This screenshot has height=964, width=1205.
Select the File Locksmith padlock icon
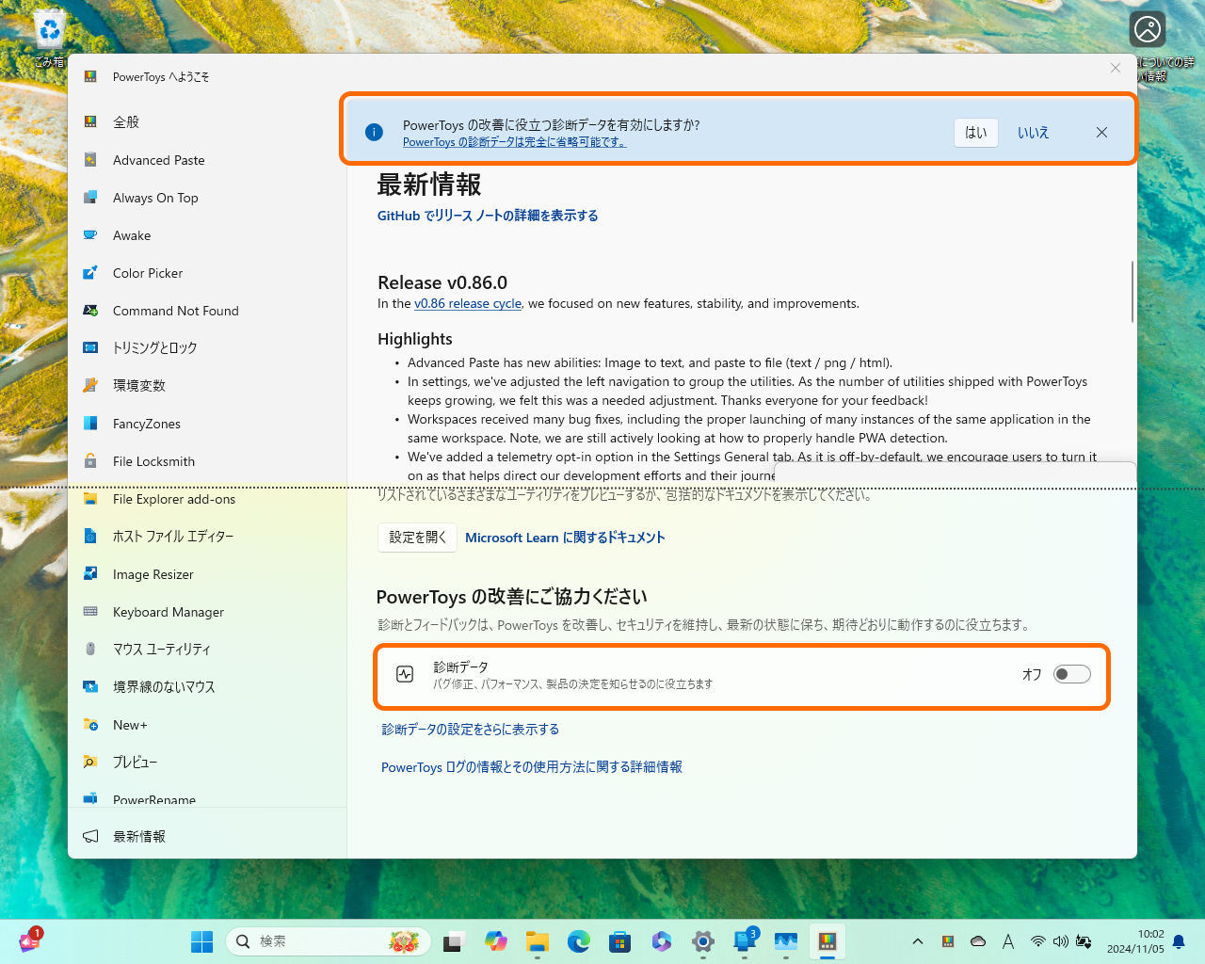[x=90, y=461]
